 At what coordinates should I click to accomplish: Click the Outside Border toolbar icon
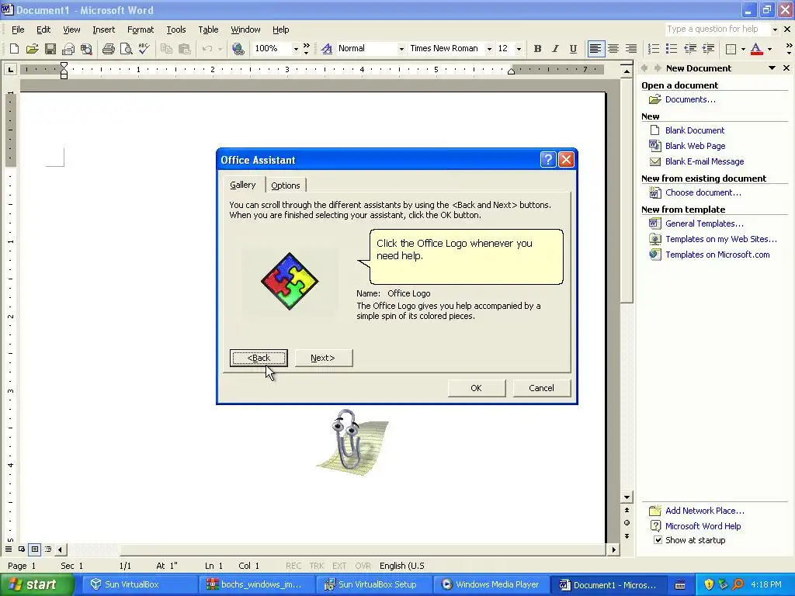(731, 49)
